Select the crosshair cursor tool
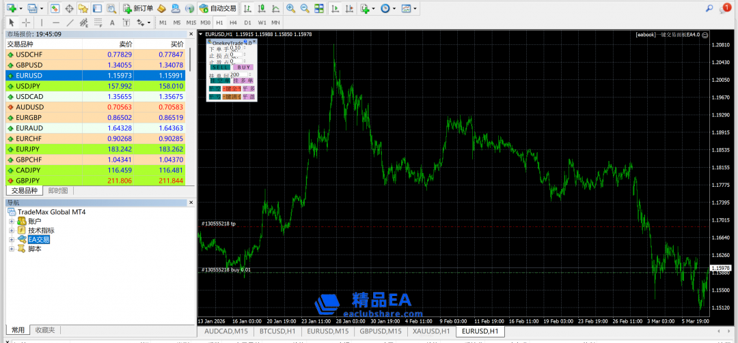 (x=26, y=23)
